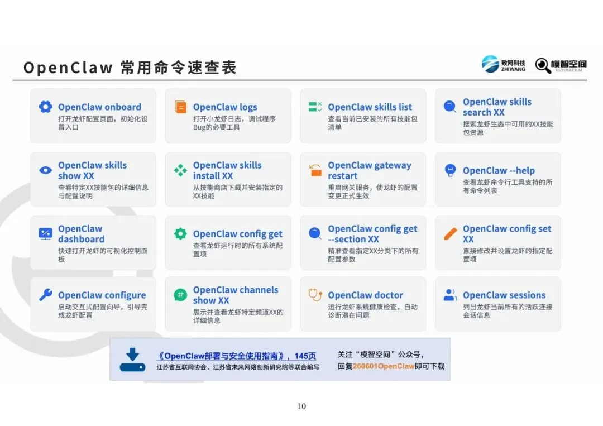Screen dimensions: 603x426
Task: Select the OpenClaw skills search XX title
Action: (497, 107)
